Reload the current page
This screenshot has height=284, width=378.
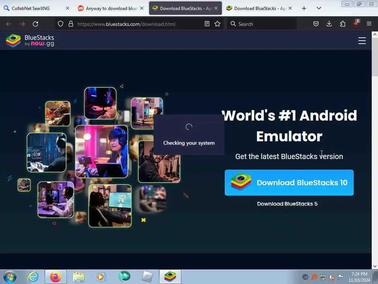[x=35, y=24]
